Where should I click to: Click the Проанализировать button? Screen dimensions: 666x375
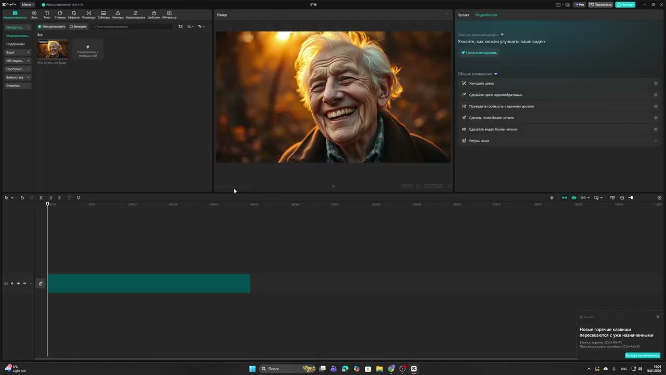click(479, 53)
